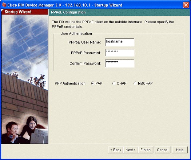
Task: Click the wizard sidebar illustration
Action: (x=25, y=79)
